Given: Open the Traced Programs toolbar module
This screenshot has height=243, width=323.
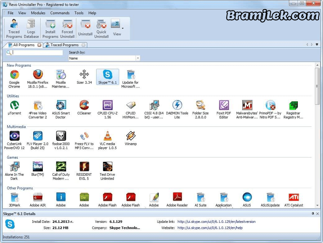Looking at the screenshot, I should coord(14,29).
